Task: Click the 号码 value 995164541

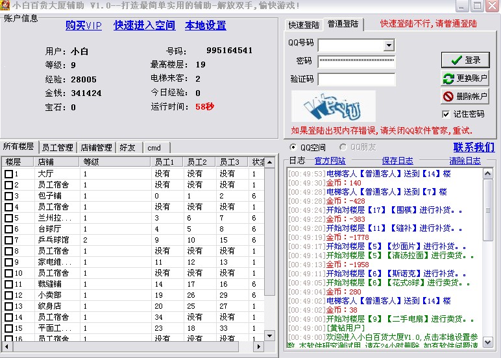Action: click(x=230, y=51)
